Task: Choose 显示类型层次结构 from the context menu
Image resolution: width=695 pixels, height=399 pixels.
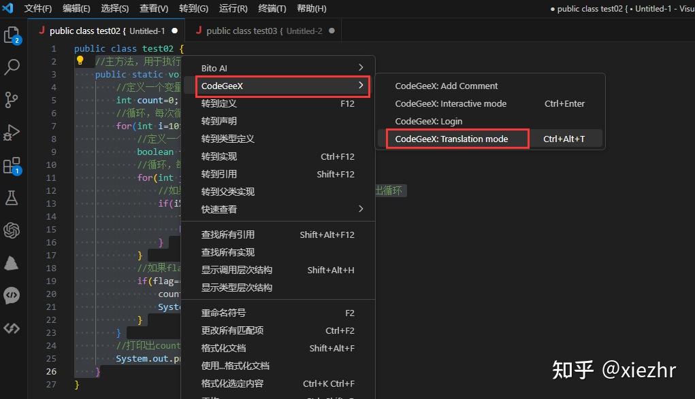Action: coord(278,288)
